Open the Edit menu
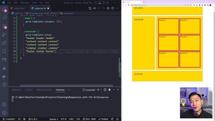 click(x=15, y=3)
